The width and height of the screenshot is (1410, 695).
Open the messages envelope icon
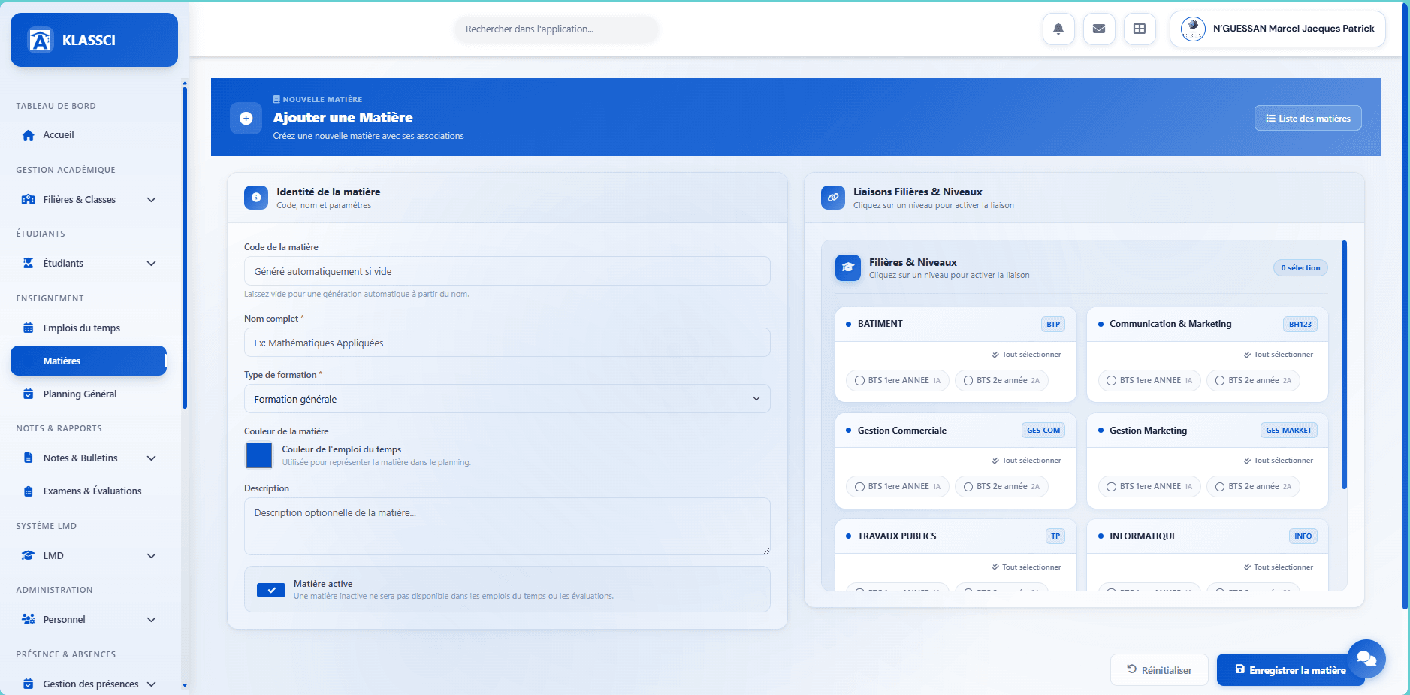pos(1098,29)
